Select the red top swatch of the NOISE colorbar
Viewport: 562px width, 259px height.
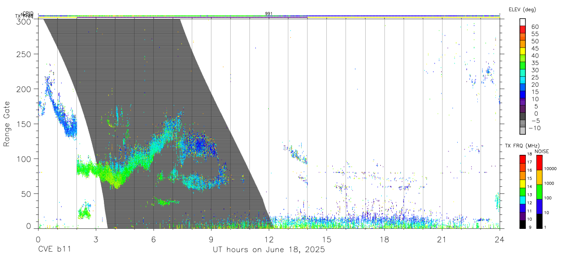(539, 163)
